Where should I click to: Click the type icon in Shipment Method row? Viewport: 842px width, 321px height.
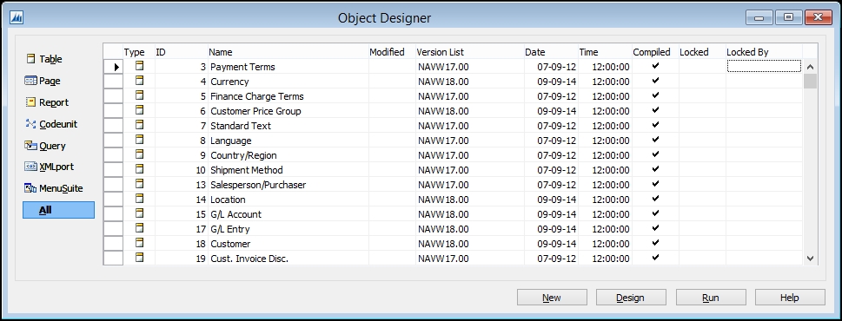click(x=139, y=170)
